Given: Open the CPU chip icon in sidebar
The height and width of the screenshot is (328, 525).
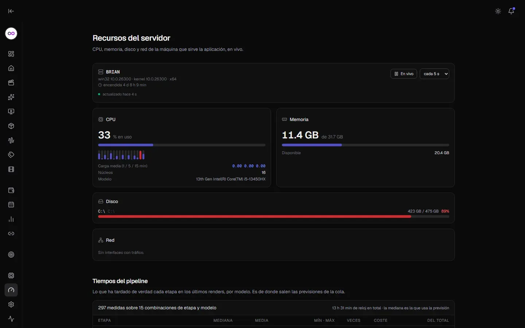Looking at the screenshot, I should (x=11, y=276).
